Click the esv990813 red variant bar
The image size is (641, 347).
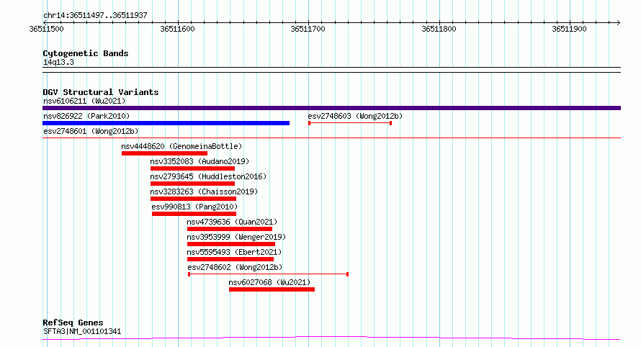tap(194, 214)
